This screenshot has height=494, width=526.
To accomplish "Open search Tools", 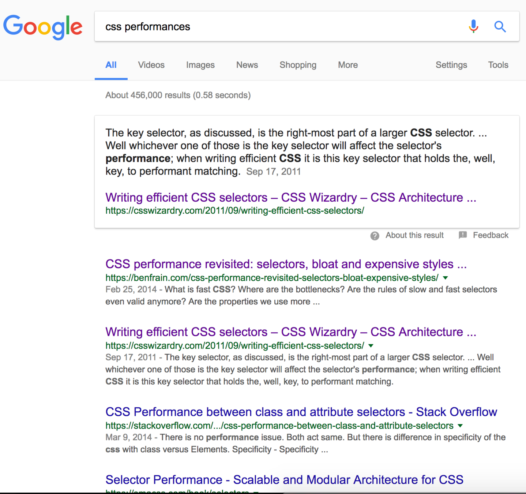I will (x=498, y=65).
